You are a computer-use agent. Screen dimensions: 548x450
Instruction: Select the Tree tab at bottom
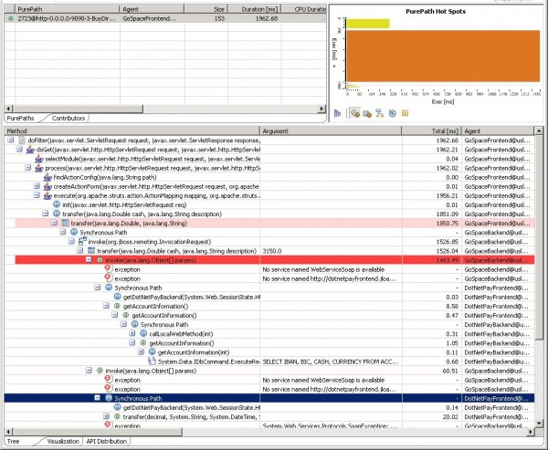coord(14,441)
